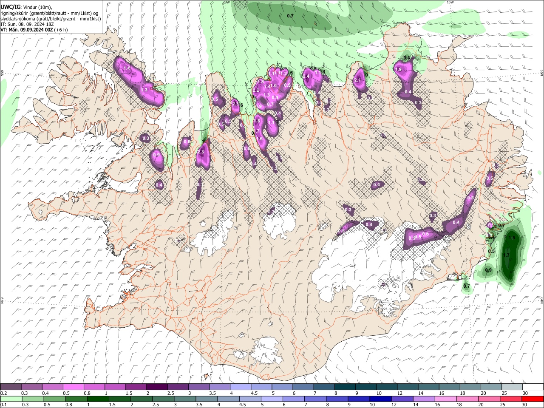Select the lower-row 16 pale pink swatch
Viewport: 544px width, 408px height.
(445, 399)
